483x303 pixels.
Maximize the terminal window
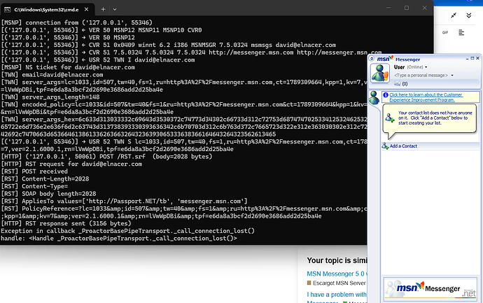(407, 8)
